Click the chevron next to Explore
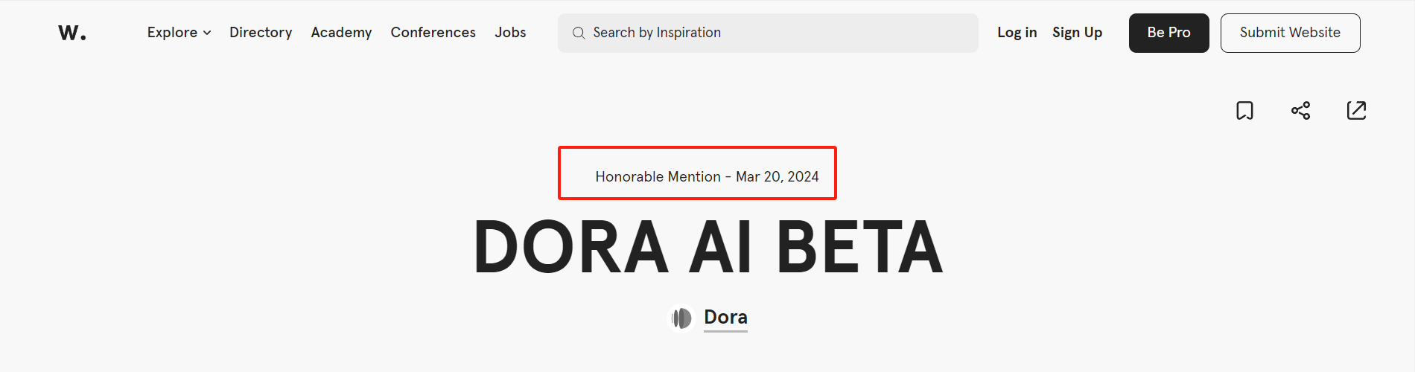 [x=207, y=33]
